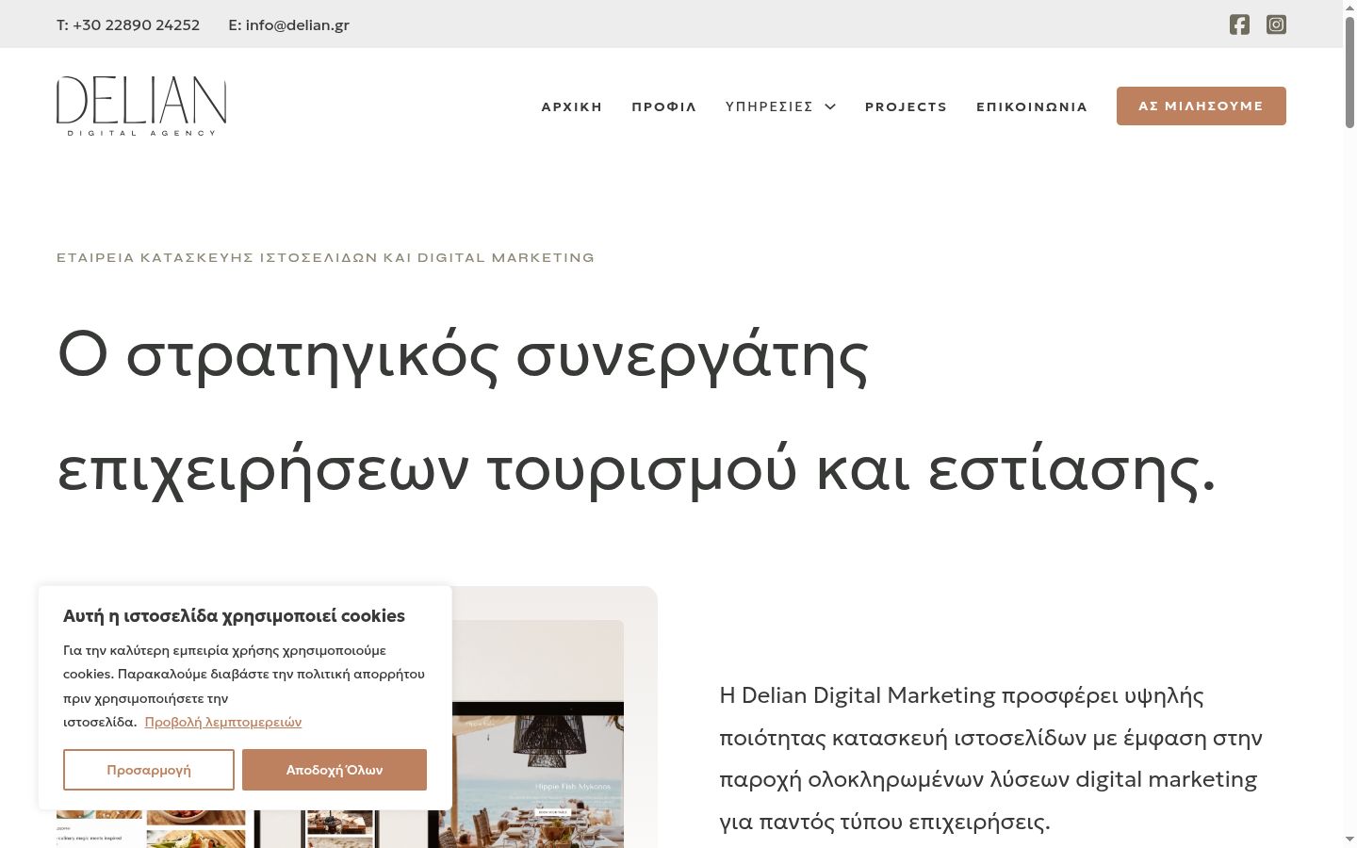The image size is (1357, 848).
Task: Click the Η Delian Digital Marketing paragraph
Action: pos(991,758)
